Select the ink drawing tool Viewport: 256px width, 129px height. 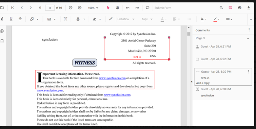[111, 19]
